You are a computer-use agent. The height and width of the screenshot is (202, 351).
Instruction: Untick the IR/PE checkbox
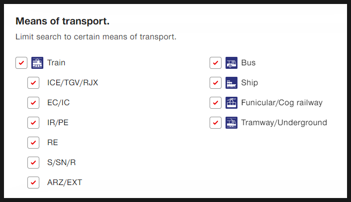[33, 123]
